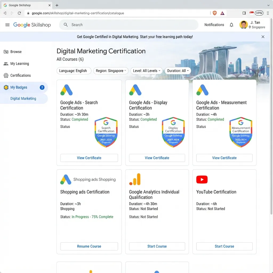Viewport: 273px width, 273px height.
Task: Open the VPN button
Action: [259, 13]
